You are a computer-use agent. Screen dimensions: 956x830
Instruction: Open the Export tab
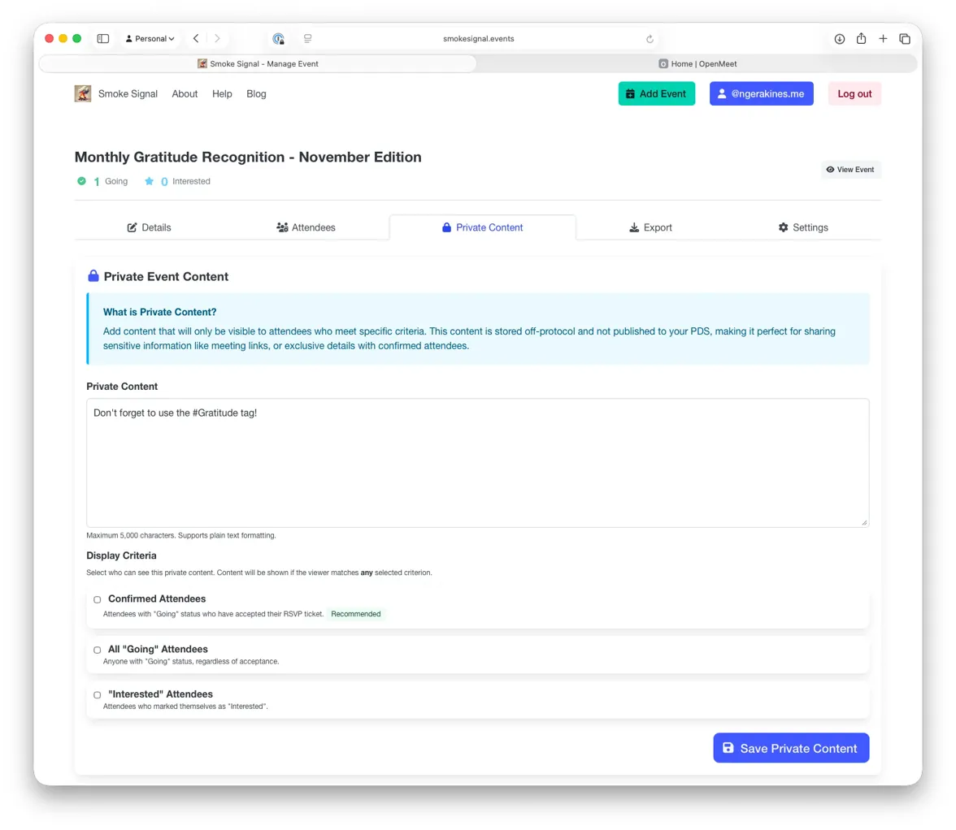[650, 227]
